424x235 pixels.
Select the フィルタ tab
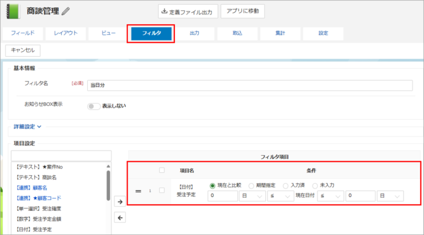[151, 33]
